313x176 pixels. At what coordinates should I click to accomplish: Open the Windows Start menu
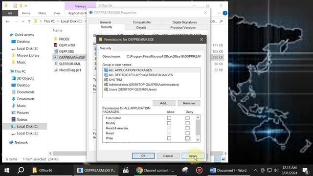tap(7, 170)
